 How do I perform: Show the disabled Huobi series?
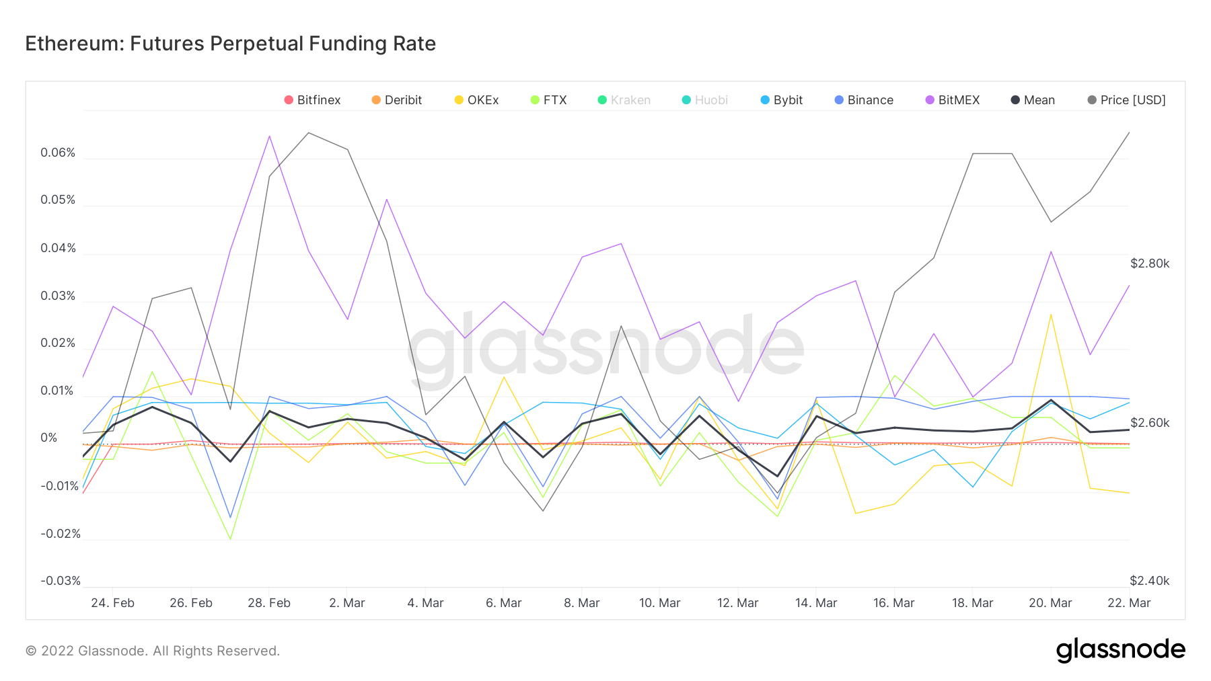[x=704, y=100]
